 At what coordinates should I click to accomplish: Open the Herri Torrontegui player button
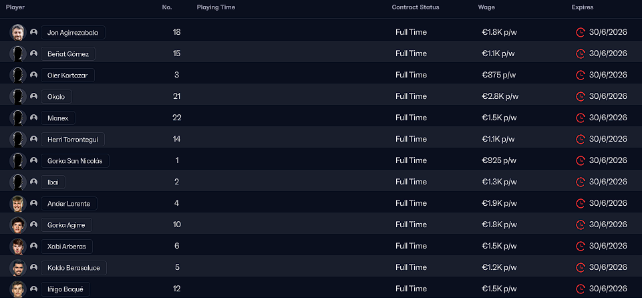(72, 139)
